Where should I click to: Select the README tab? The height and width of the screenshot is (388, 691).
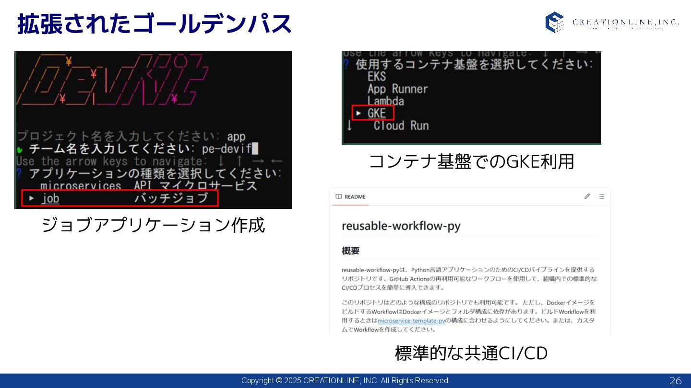click(351, 197)
